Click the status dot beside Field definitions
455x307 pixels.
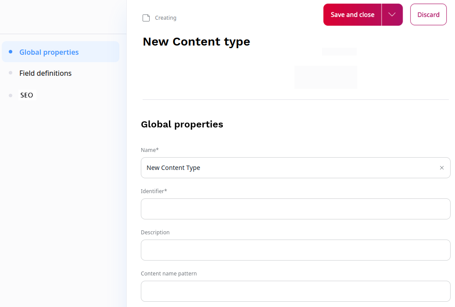pos(11,73)
